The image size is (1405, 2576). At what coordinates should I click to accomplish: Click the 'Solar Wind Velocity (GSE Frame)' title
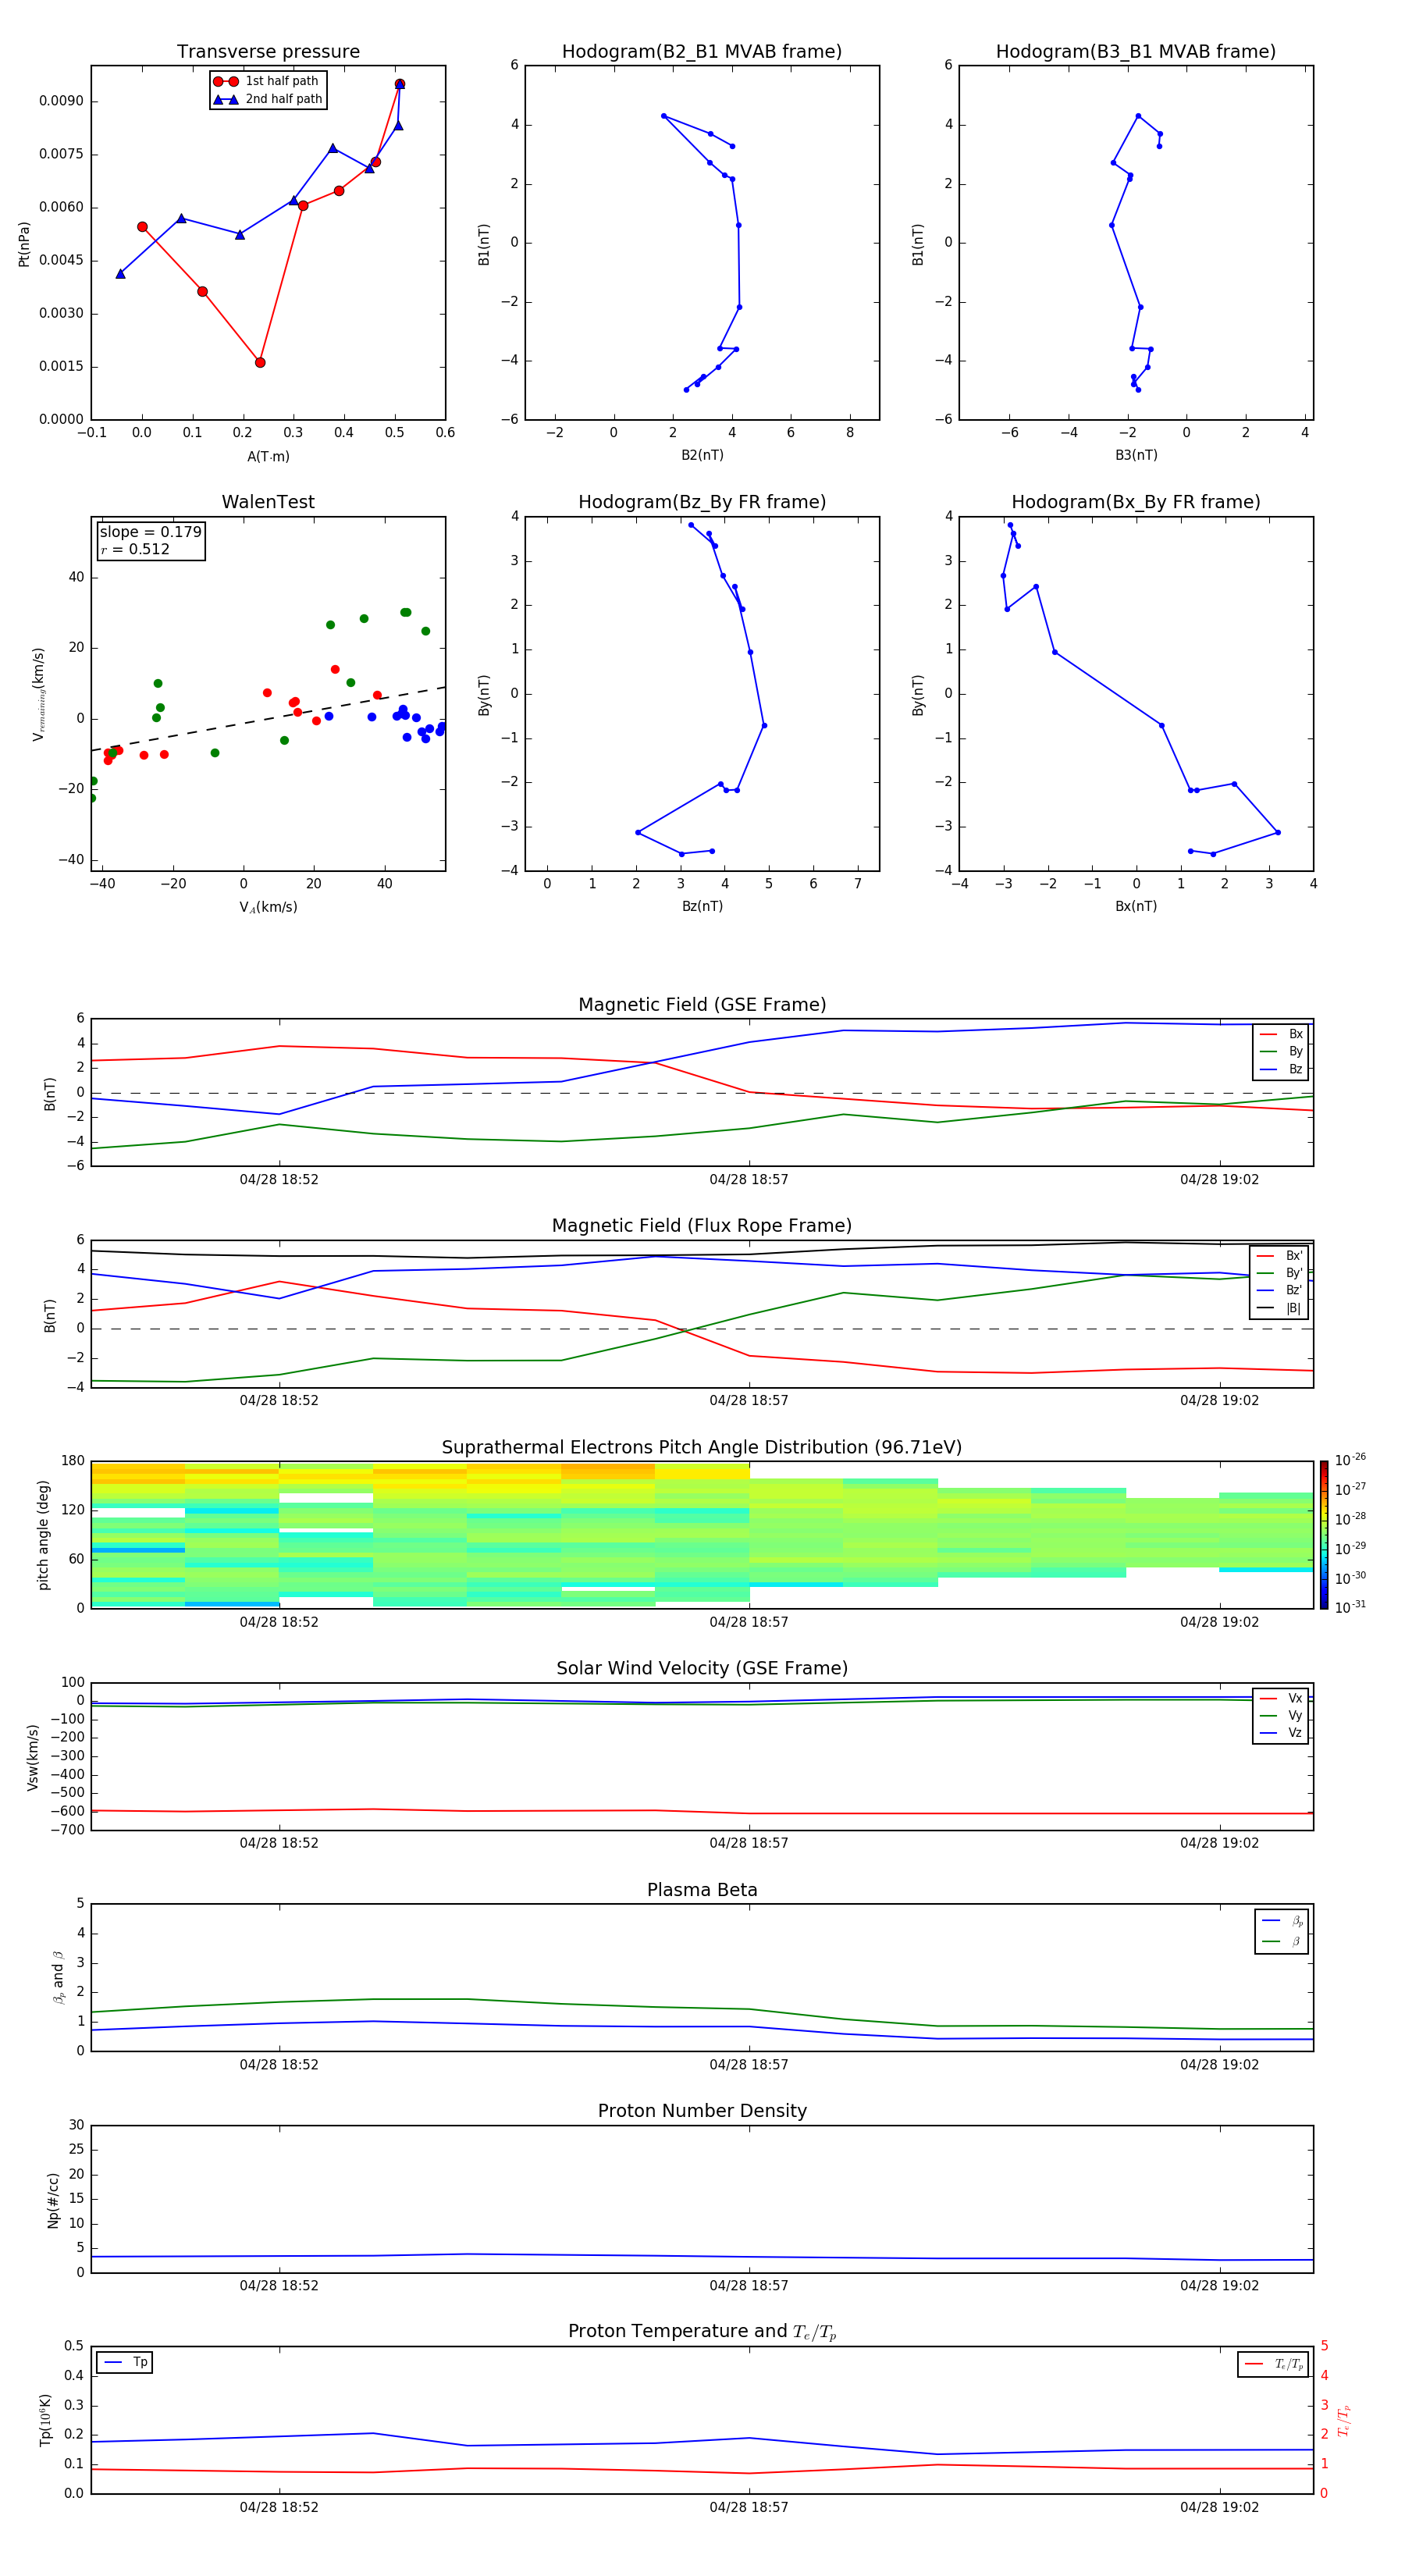701,1668
